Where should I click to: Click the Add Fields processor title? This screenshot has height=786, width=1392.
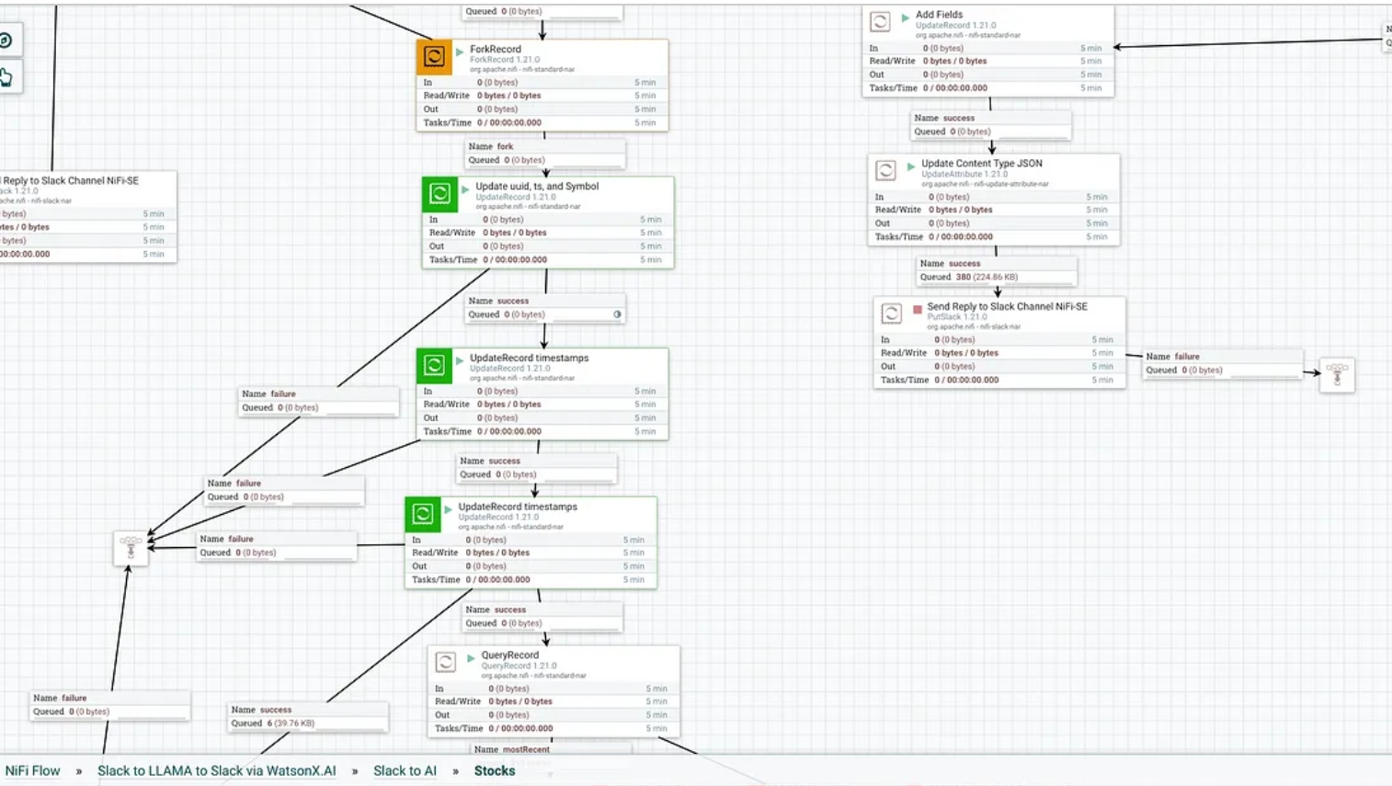(939, 15)
